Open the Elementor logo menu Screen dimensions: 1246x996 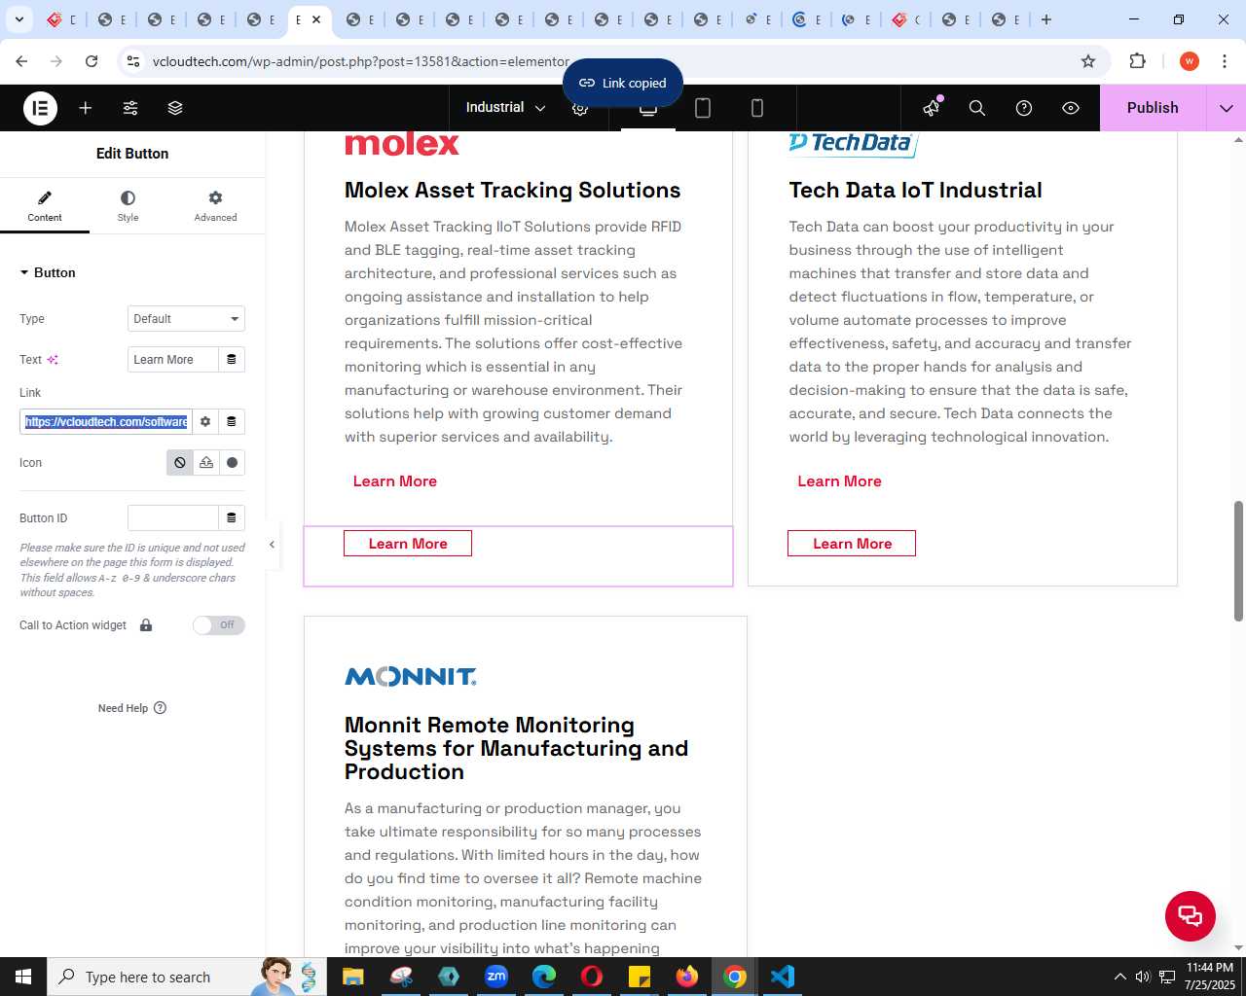click(x=40, y=108)
